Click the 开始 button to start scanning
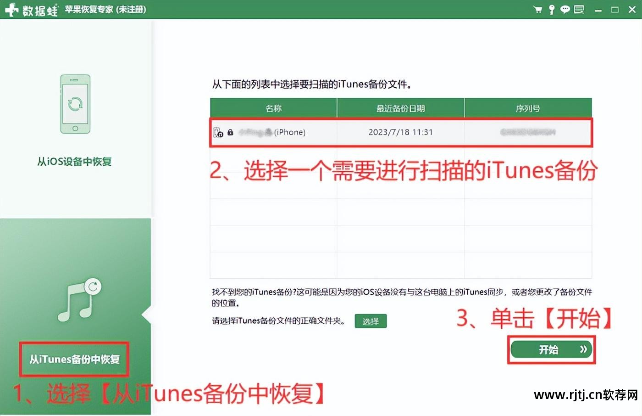642x416 pixels. pyautogui.click(x=551, y=350)
